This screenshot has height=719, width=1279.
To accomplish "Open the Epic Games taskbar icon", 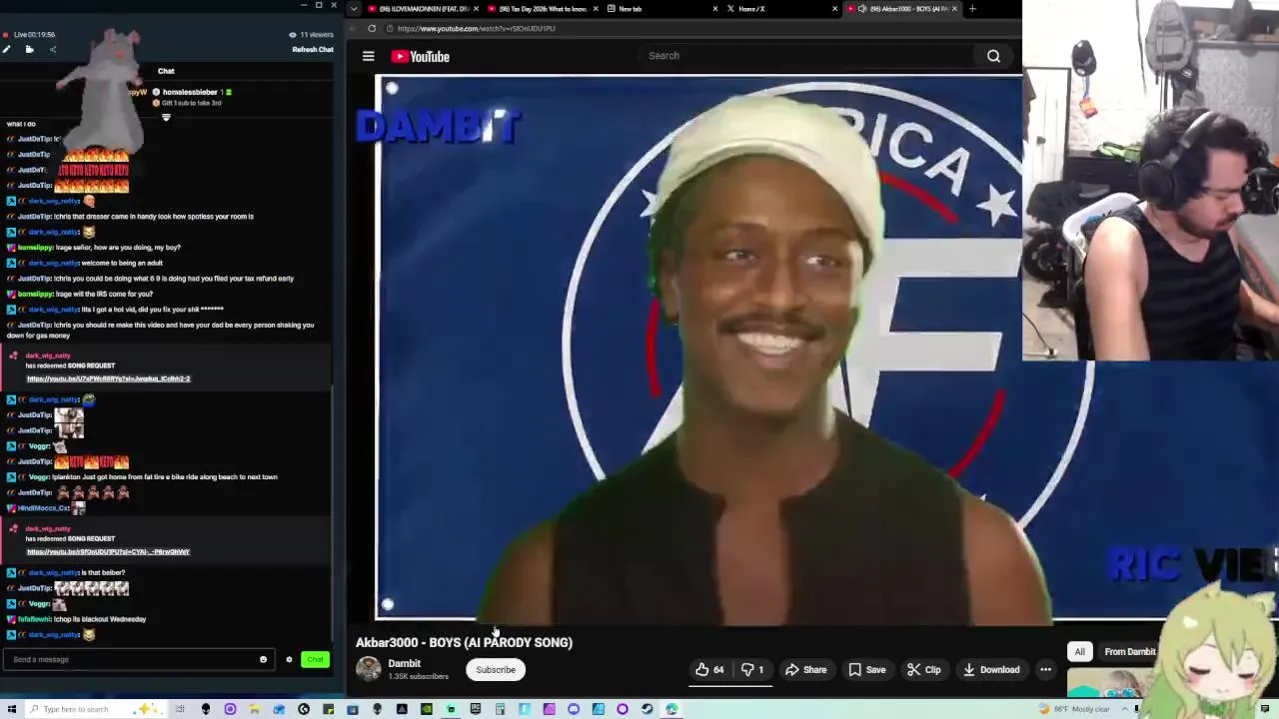I will pyautogui.click(x=476, y=709).
